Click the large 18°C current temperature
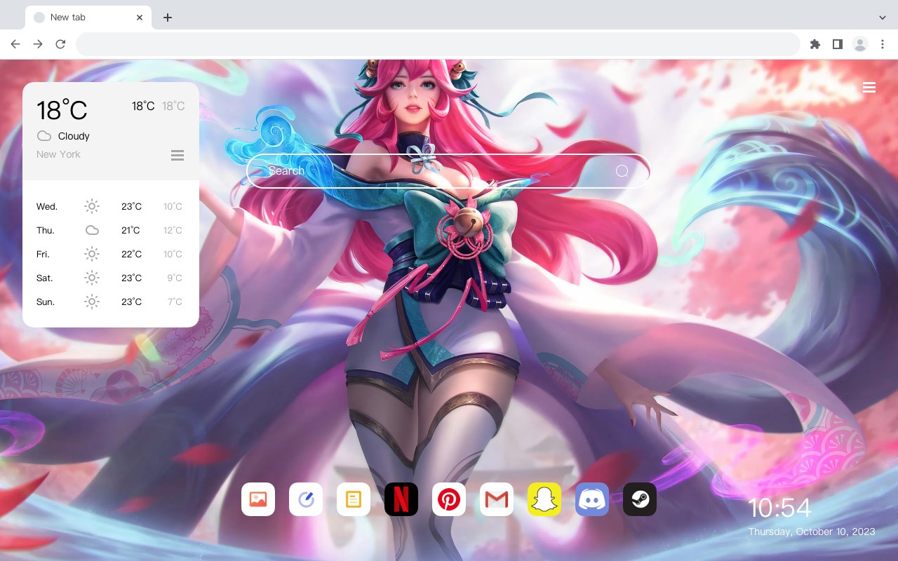 pyautogui.click(x=62, y=111)
